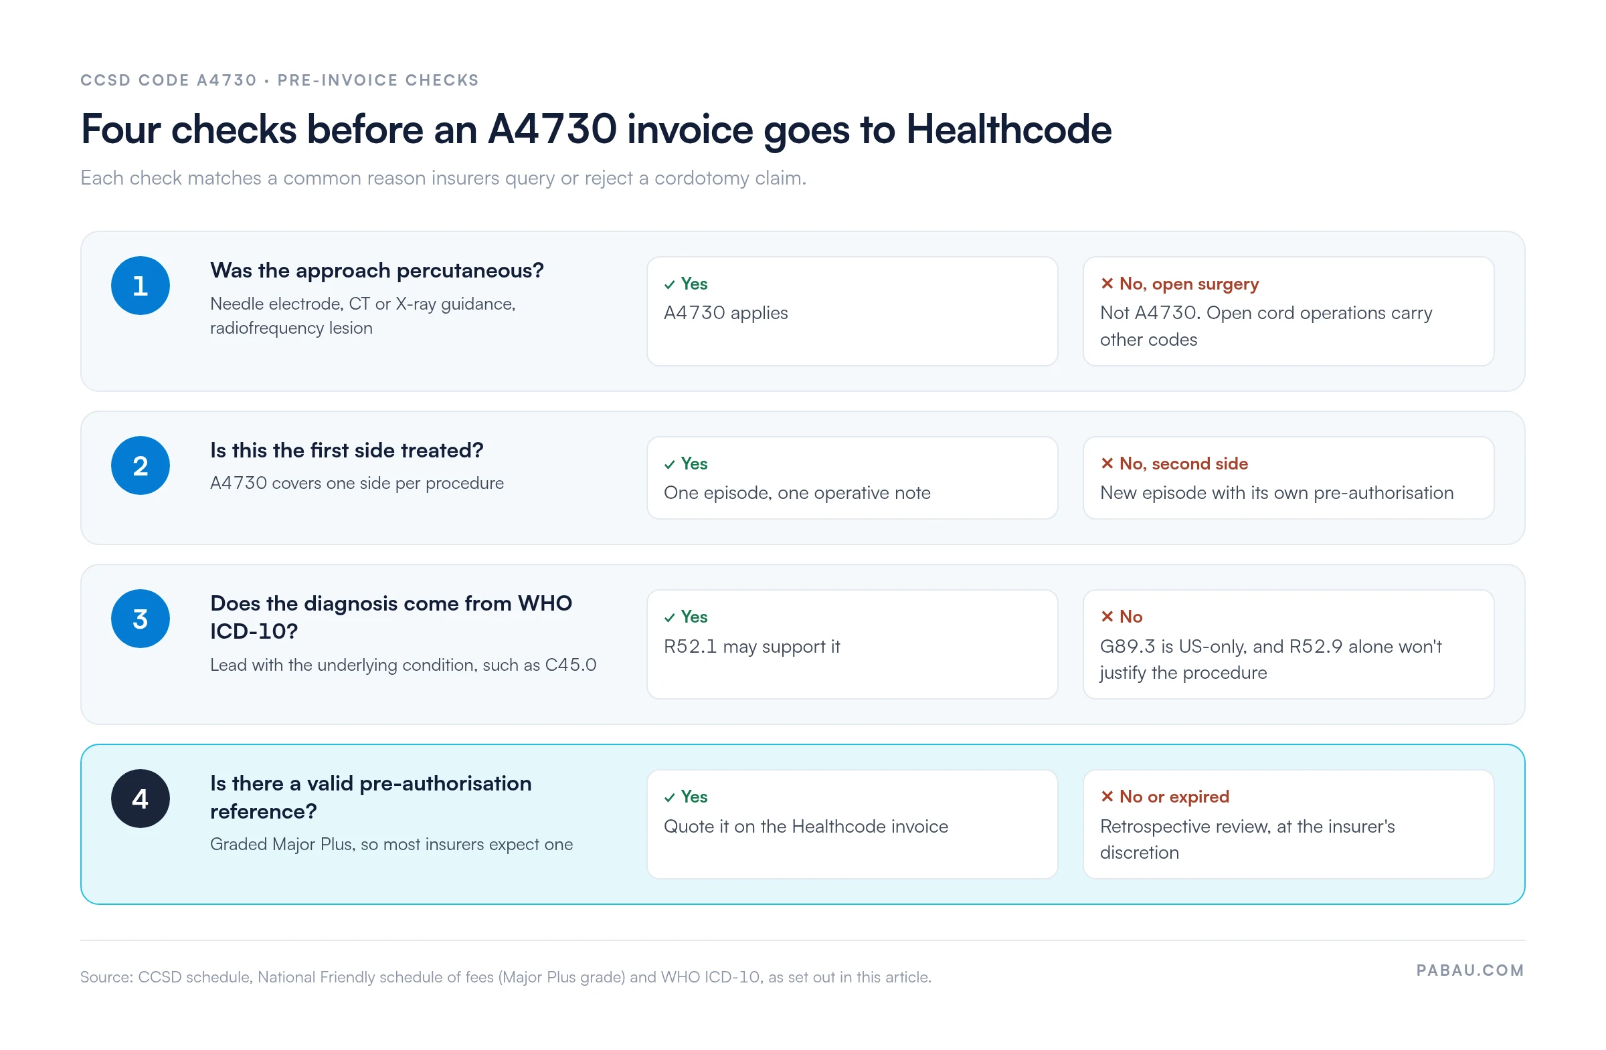The height and width of the screenshot is (1050, 1606).
Task: Click 'One episode, one operative note'
Action: coord(797,493)
